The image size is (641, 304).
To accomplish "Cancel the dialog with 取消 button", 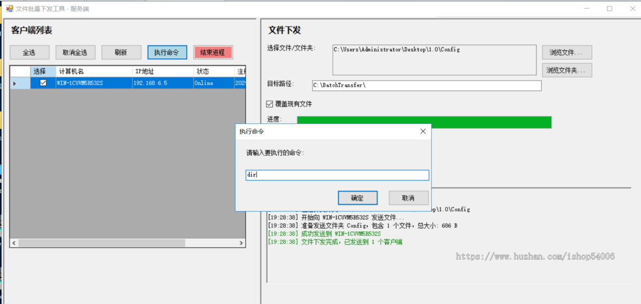I will [409, 198].
